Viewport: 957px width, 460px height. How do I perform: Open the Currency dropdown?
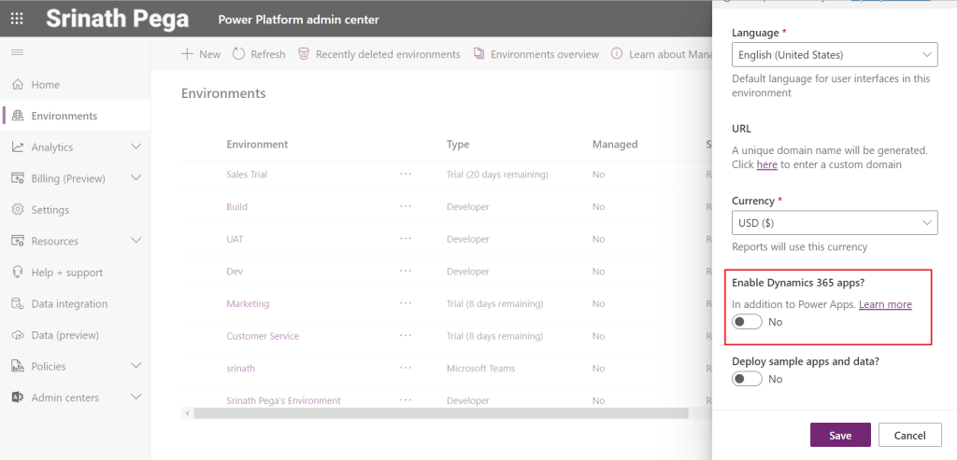click(835, 223)
